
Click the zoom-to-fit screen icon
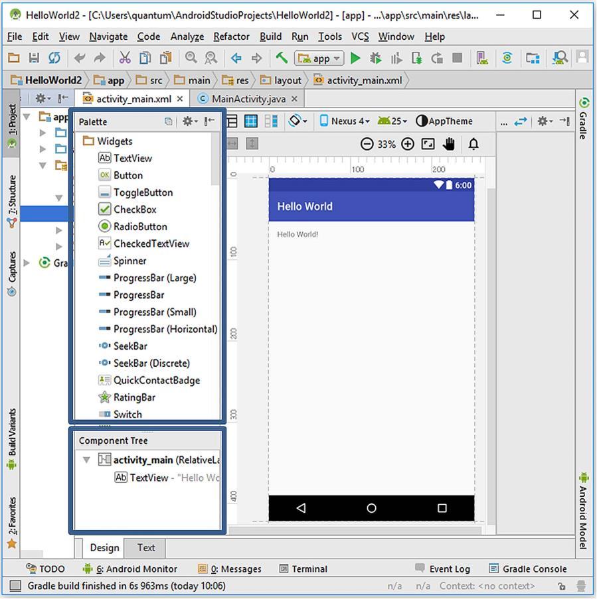click(x=428, y=144)
